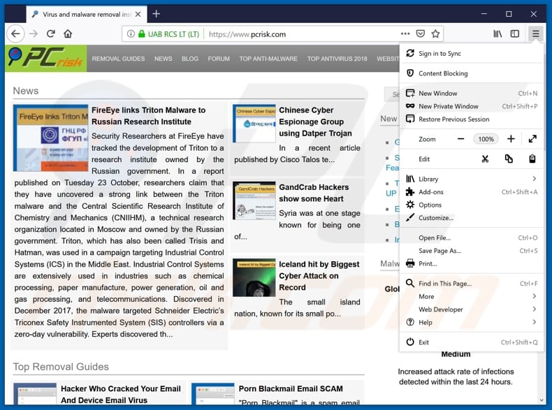Screen dimensions: 552x410
Task: Select Save Page As...
Action: 471,251
